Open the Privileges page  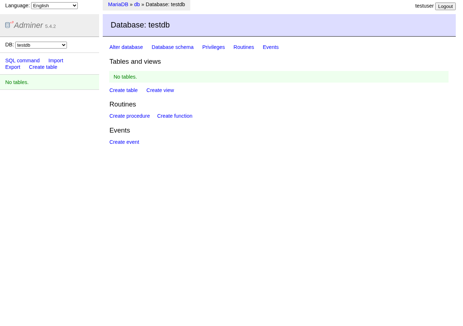[x=213, y=47]
